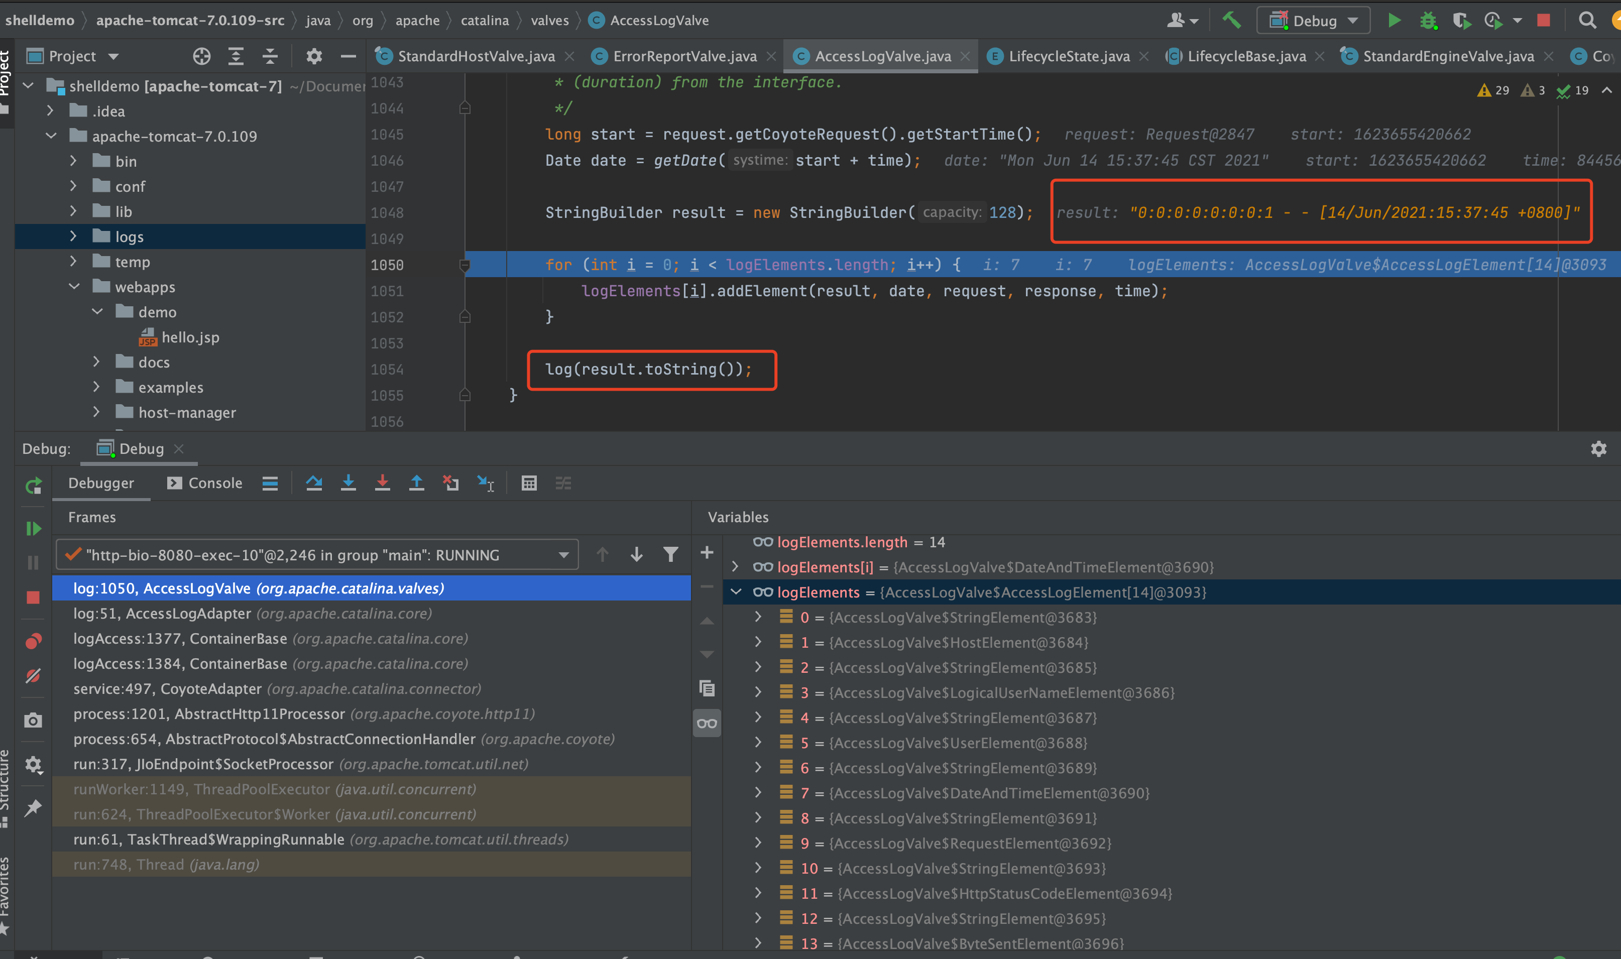Switch to LifecycleBase.java tab

coord(1246,57)
